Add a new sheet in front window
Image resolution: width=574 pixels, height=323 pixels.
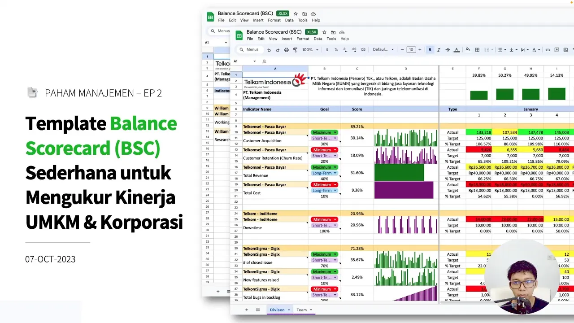[247, 310]
